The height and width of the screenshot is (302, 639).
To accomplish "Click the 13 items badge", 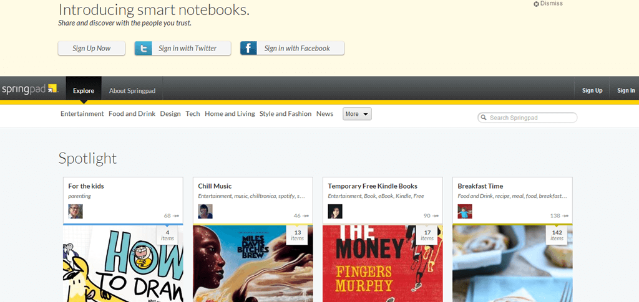I will coord(297,235).
